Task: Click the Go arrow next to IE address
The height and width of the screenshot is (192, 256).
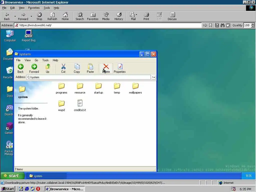Action: pos(205,25)
